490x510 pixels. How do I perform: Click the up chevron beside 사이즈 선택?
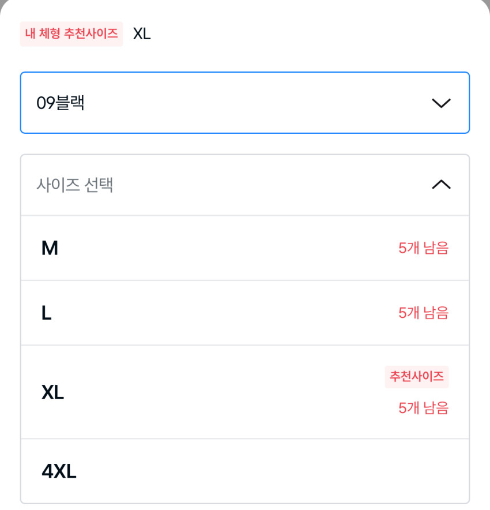441,185
